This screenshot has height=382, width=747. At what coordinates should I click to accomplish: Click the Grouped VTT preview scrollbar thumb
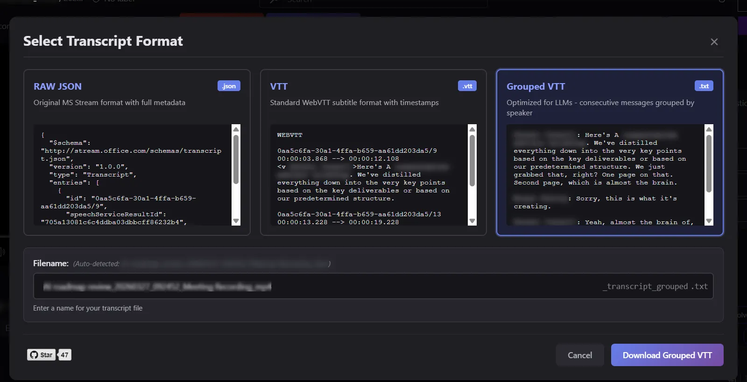[709, 163]
